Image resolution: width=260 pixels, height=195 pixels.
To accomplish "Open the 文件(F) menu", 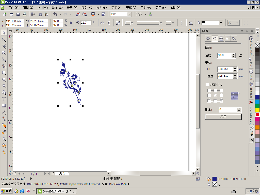I will (x=13, y=8).
